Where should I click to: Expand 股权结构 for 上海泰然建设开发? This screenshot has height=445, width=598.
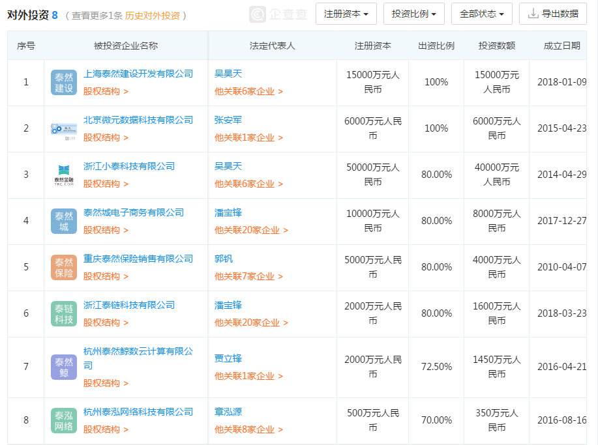106,91
